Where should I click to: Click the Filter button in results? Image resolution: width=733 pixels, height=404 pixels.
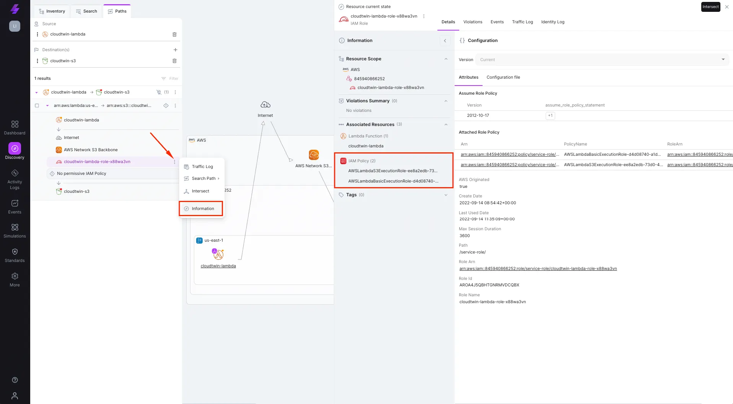[170, 78]
